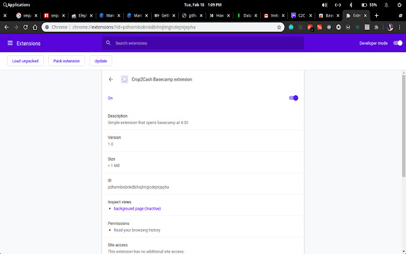Click the size value '< 1 MB'
The image size is (406, 254).
point(114,165)
